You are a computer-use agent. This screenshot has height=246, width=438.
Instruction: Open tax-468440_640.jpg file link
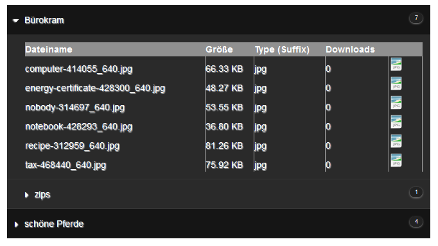click(x=66, y=165)
